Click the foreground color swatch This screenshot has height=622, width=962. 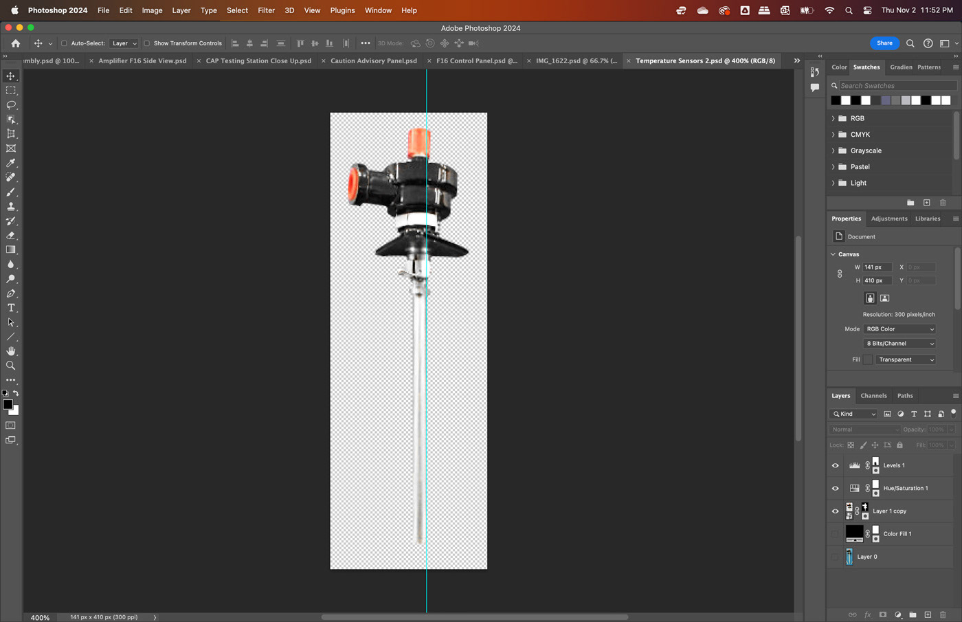[8, 404]
